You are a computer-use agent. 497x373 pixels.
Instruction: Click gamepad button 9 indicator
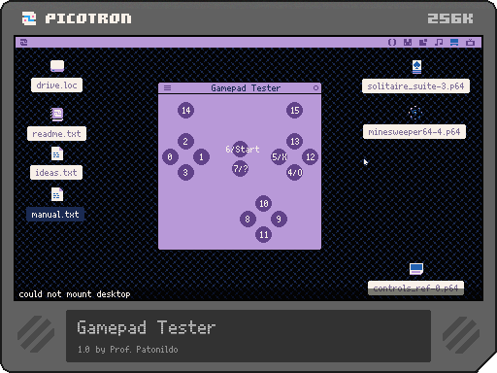pyautogui.click(x=279, y=220)
